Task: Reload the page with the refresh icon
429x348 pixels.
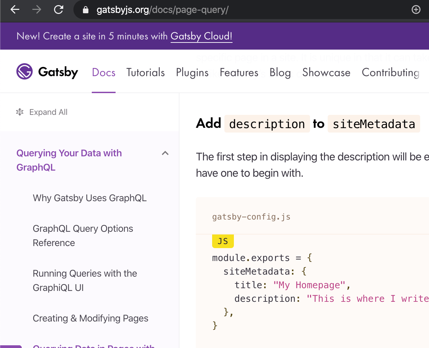Action: (x=59, y=10)
